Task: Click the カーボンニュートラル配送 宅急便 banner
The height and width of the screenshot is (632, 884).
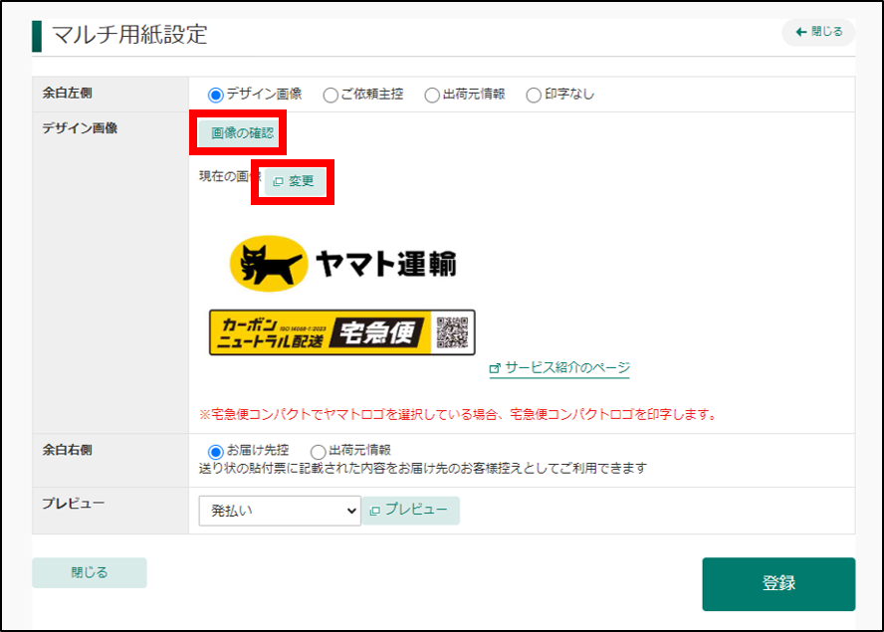Action: [x=341, y=332]
